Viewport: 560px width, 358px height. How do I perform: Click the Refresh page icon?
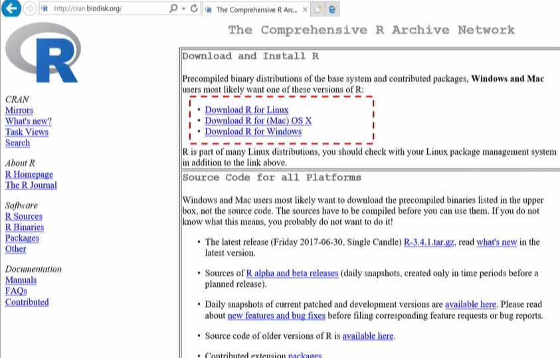(x=194, y=8)
